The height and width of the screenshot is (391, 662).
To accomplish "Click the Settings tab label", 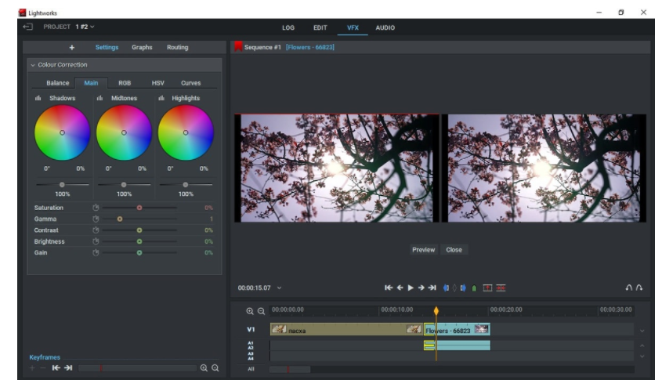I will tap(107, 47).
